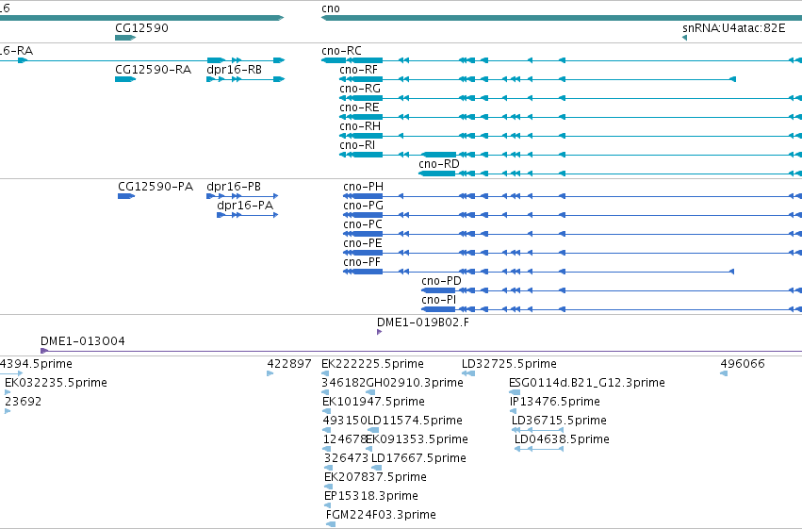Open the cno-RI transcript
Screen dimensions: 802x529
pyautogui.click(x=357, y=145)
